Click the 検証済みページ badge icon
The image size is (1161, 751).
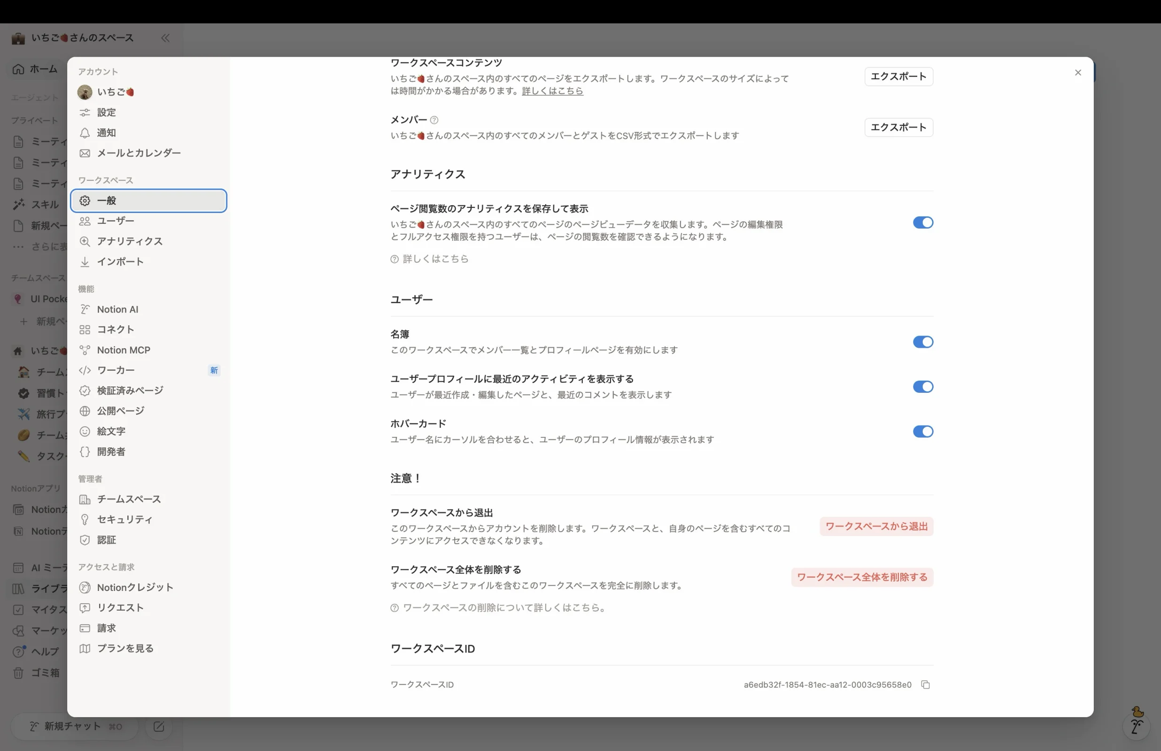tap(85, 391)
